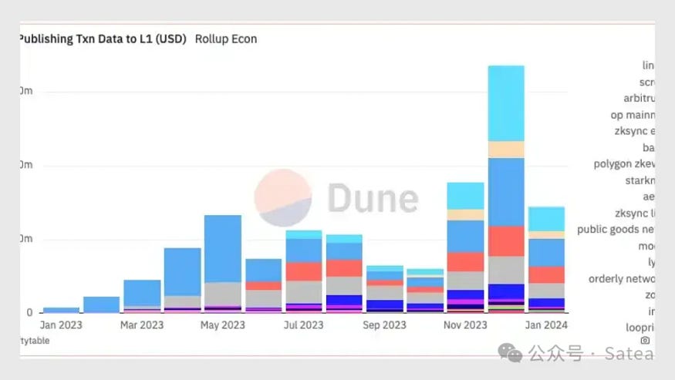This screenshot has width=675, height=380.
Task: Toggle the 'starkn' legend entry
Action: click(640, 180)
